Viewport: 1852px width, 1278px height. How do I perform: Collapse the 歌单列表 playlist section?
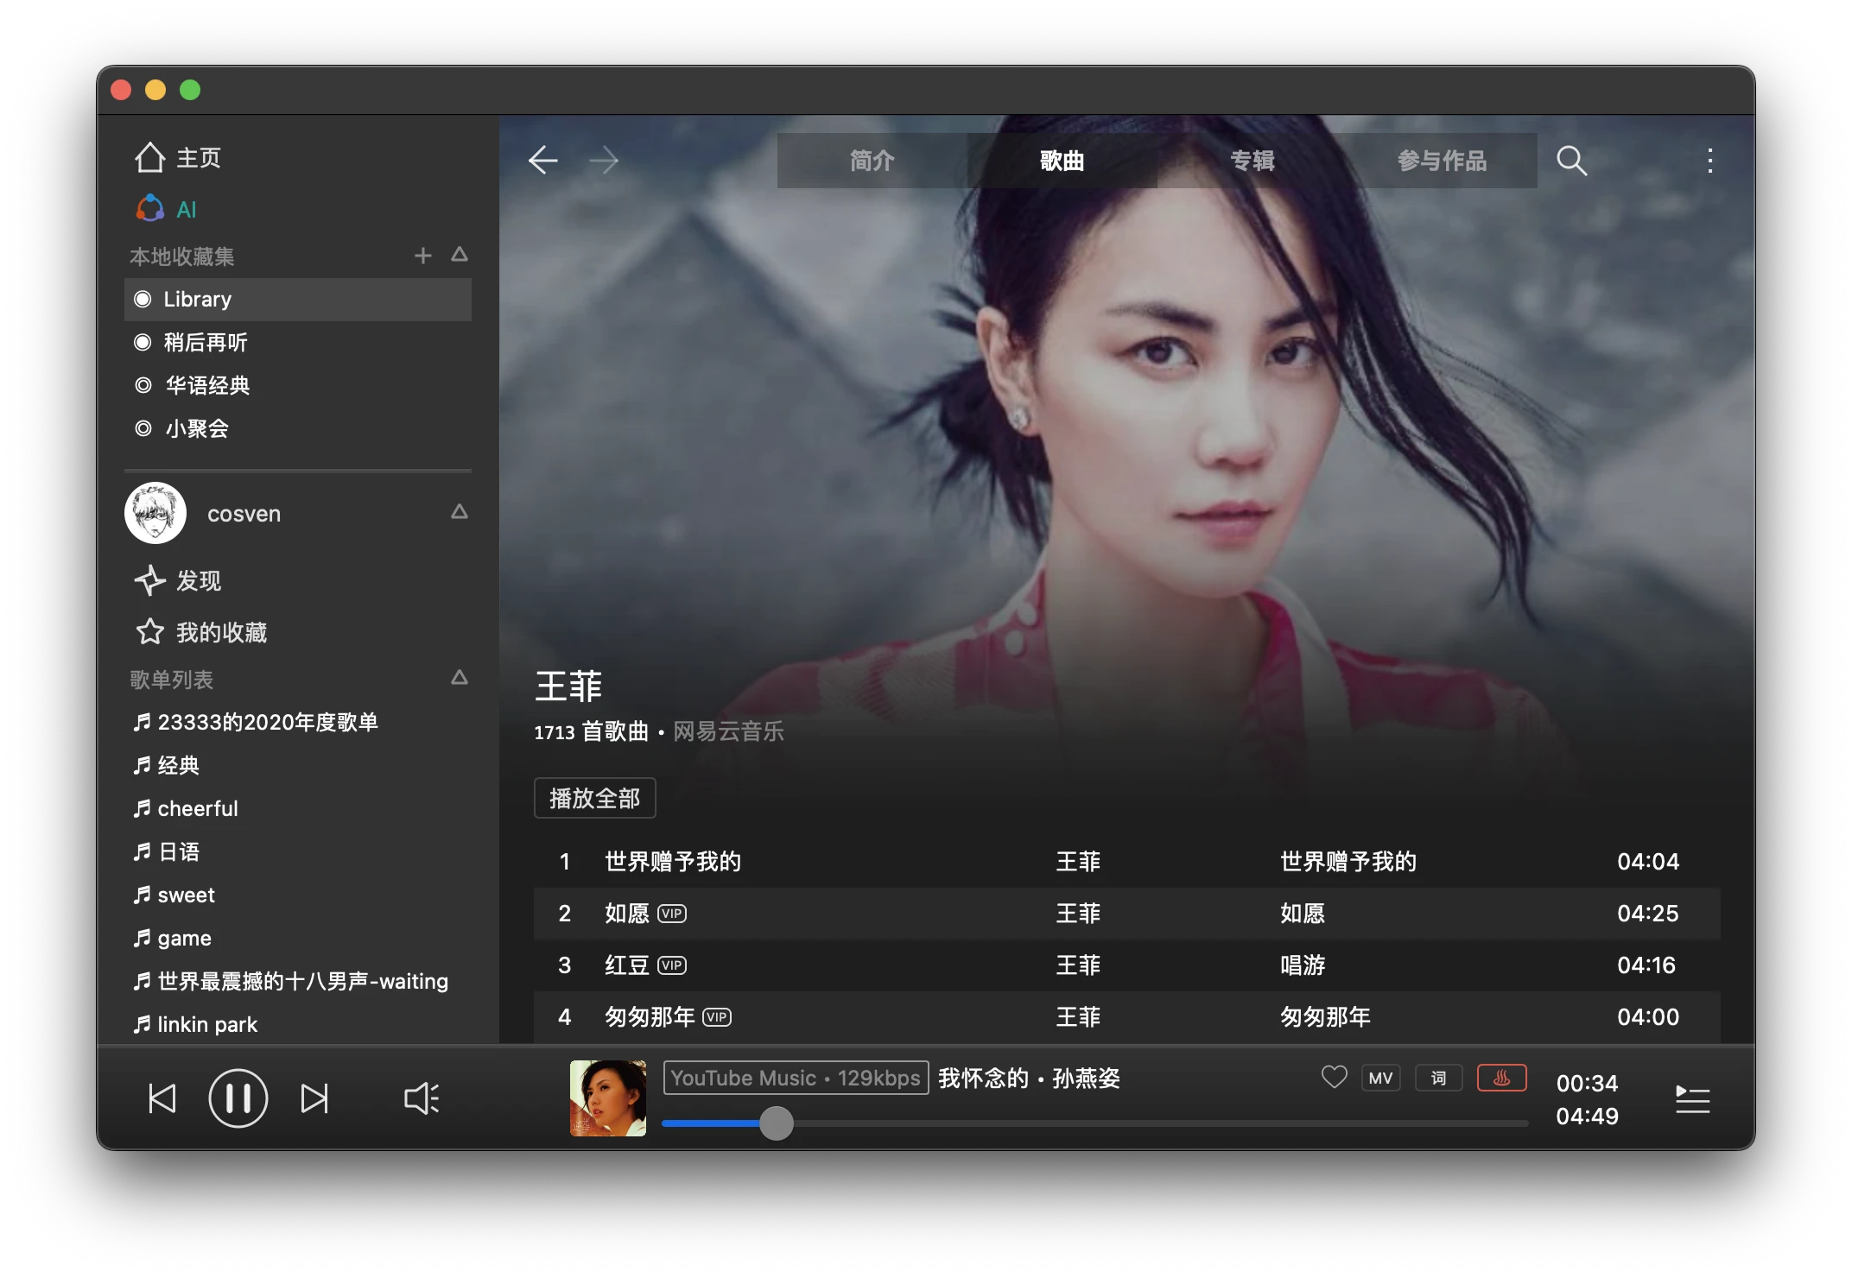point(460,678)
